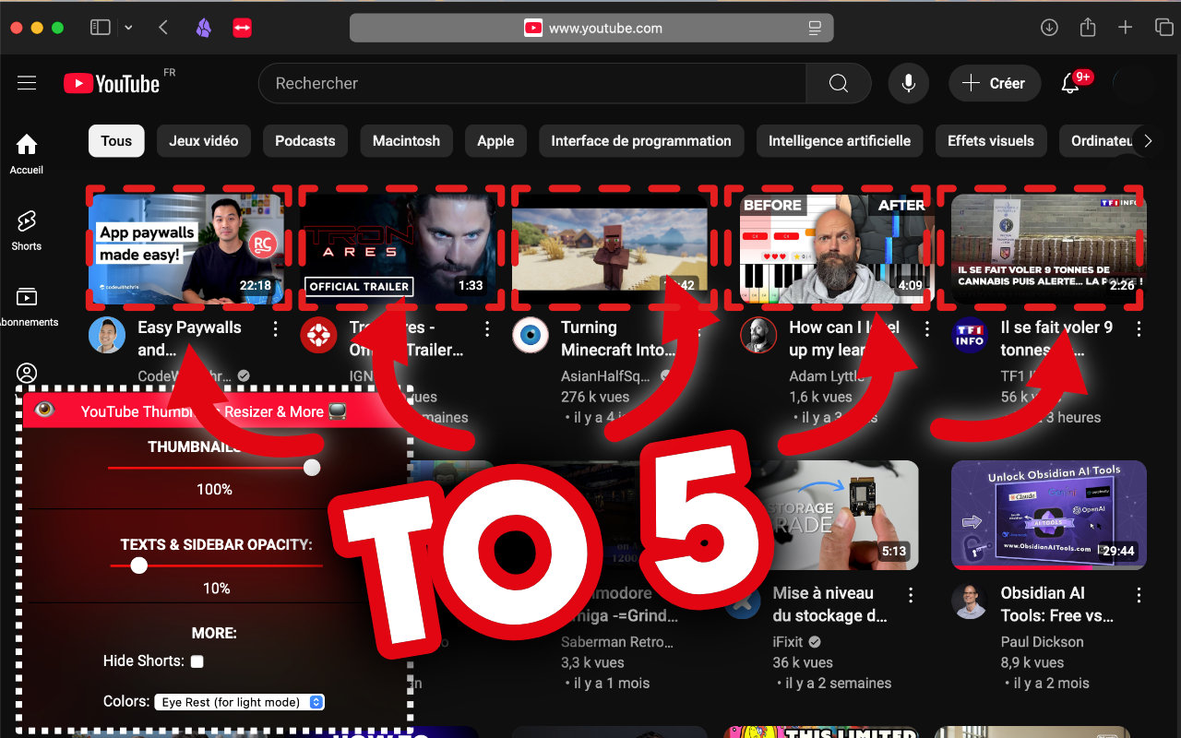Play the Tron Ares official trailer thumbnail

399,249
